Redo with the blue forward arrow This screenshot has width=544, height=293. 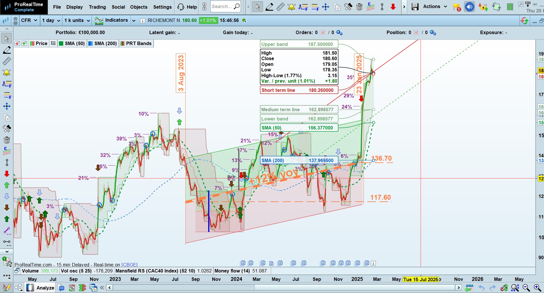(493, 288)
